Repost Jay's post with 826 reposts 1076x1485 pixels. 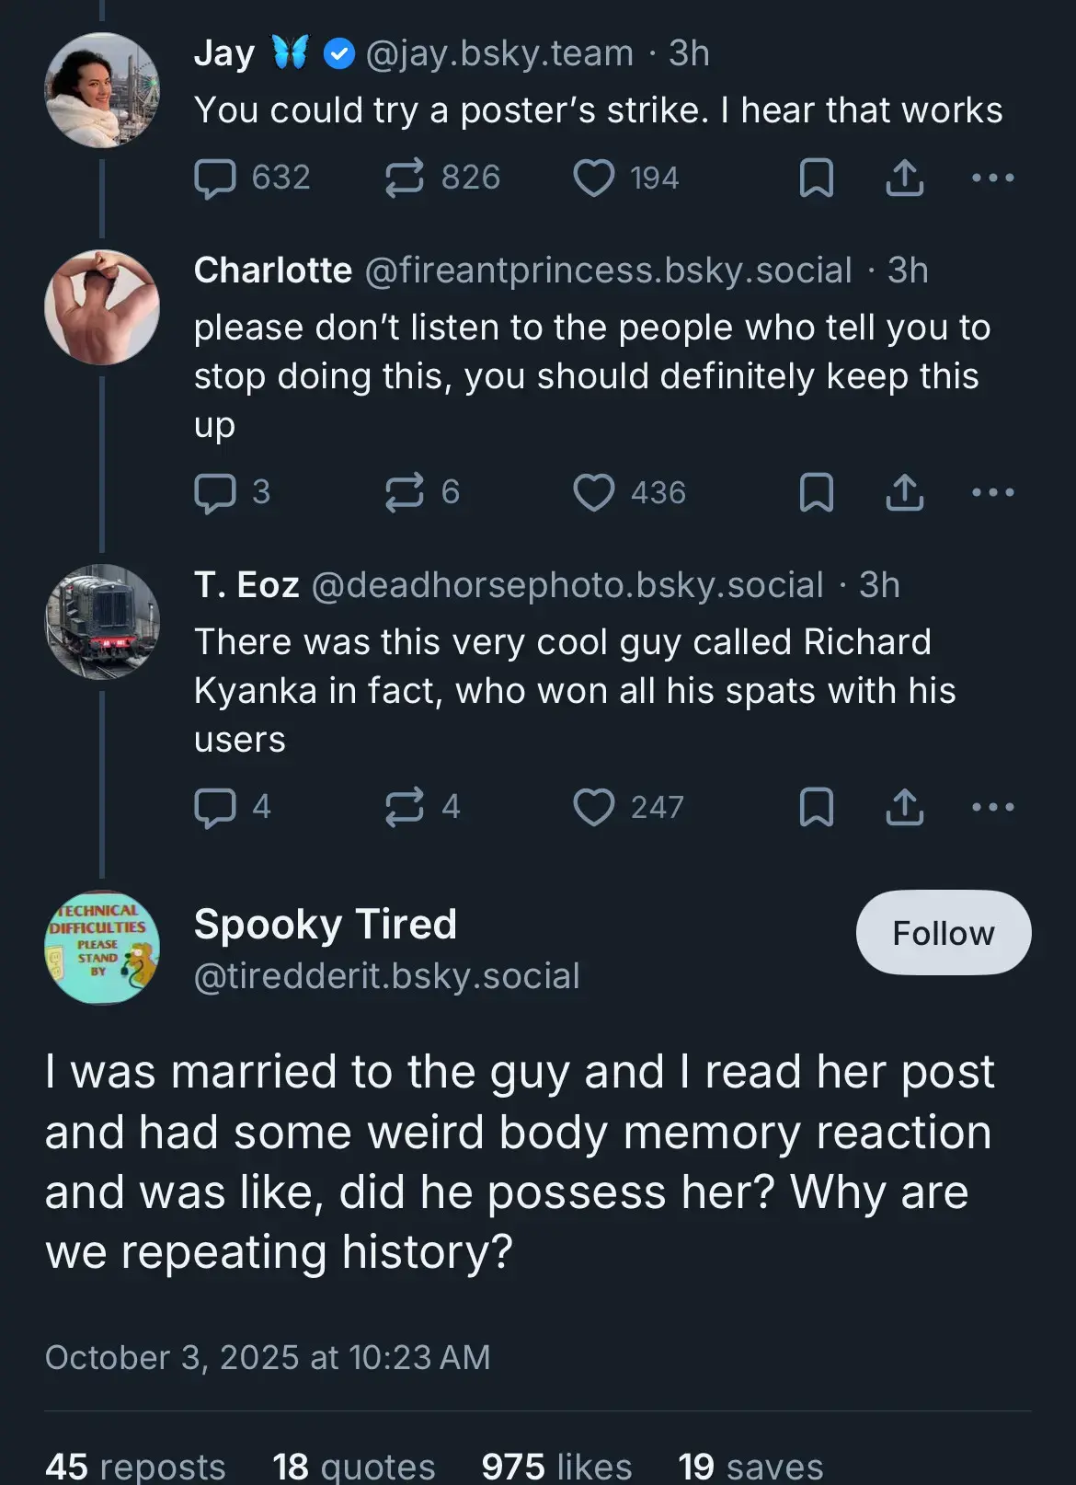pos(405,178)
